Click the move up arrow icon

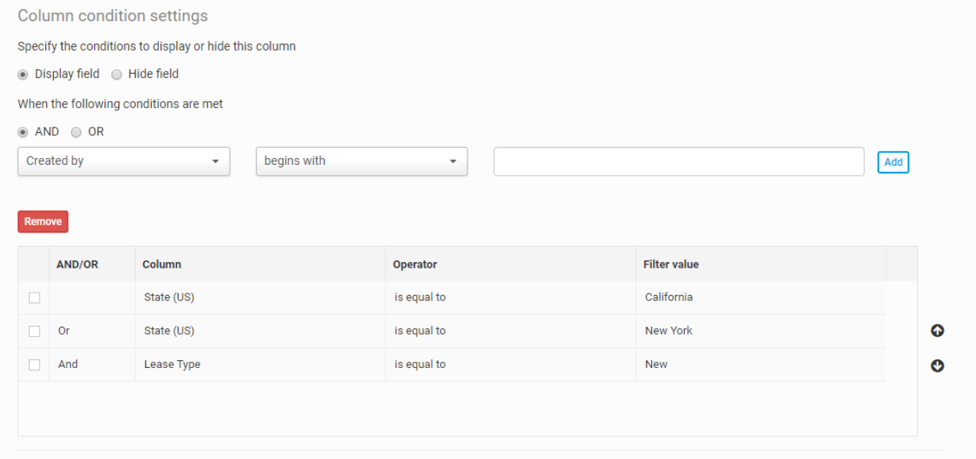coord(938,331)
